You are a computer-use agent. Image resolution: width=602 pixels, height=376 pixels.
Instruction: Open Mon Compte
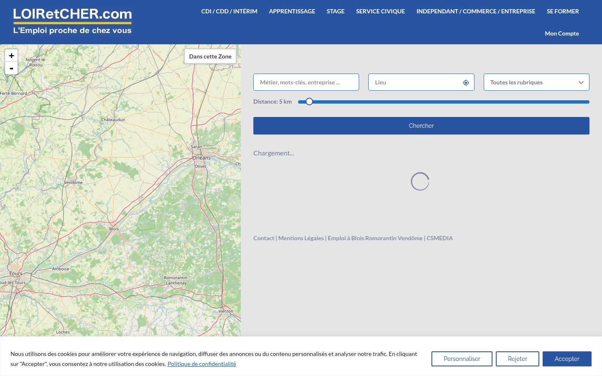point(562,33)
